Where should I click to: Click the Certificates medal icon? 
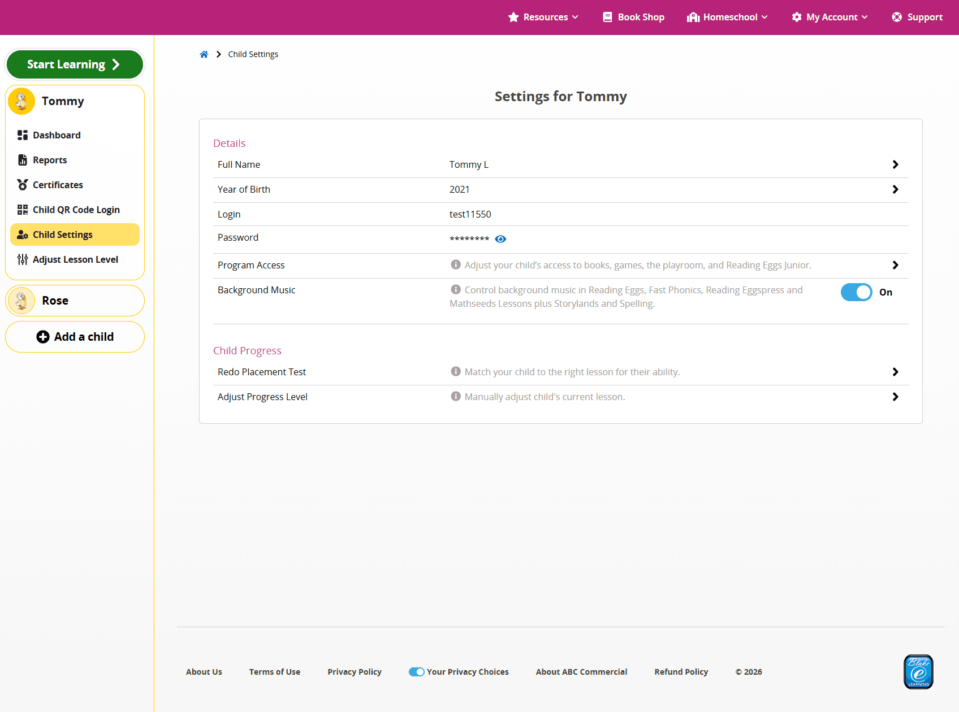click(x=23, y=185)
